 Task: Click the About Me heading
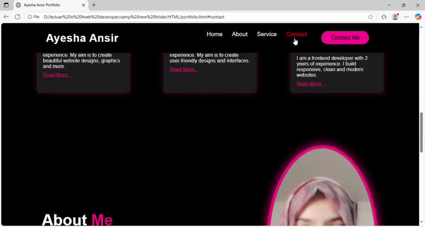tap(77, 220)
